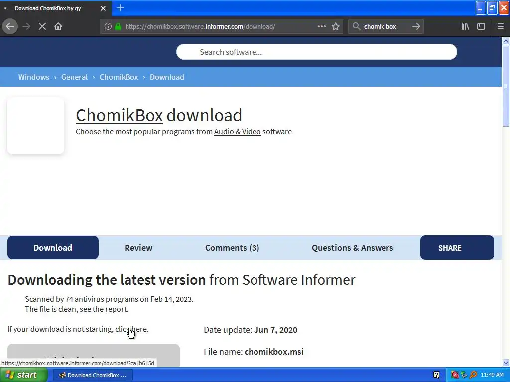Click the SHARE button
The image size is (510, 382).
click(x=457, y=248)
